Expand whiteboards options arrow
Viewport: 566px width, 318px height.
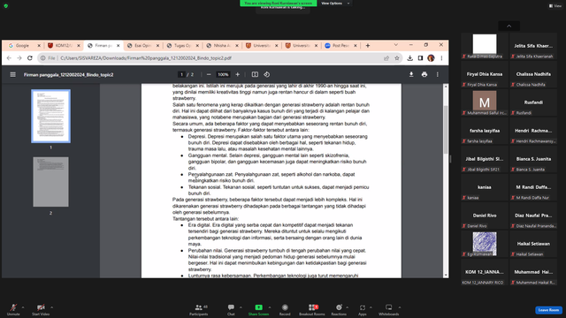click(x=400, y=307)
